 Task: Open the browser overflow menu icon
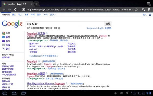pyautogui.click(x=148, y=3)
